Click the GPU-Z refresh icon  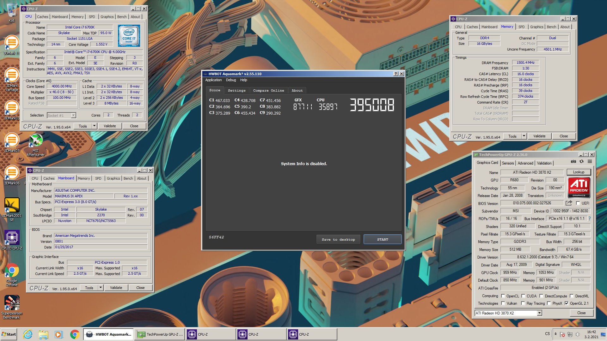tap(581, 161)
